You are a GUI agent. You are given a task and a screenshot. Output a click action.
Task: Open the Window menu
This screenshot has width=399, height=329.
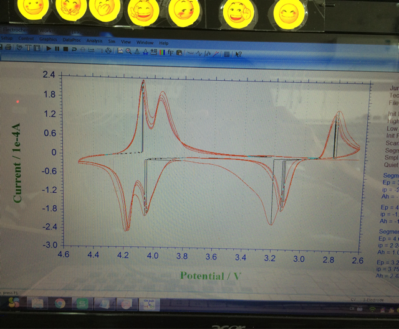pos(145,42)
